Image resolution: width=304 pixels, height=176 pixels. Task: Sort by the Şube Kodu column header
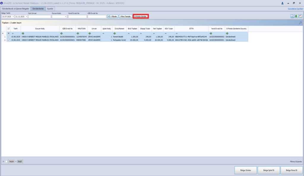tap(107, 29)
